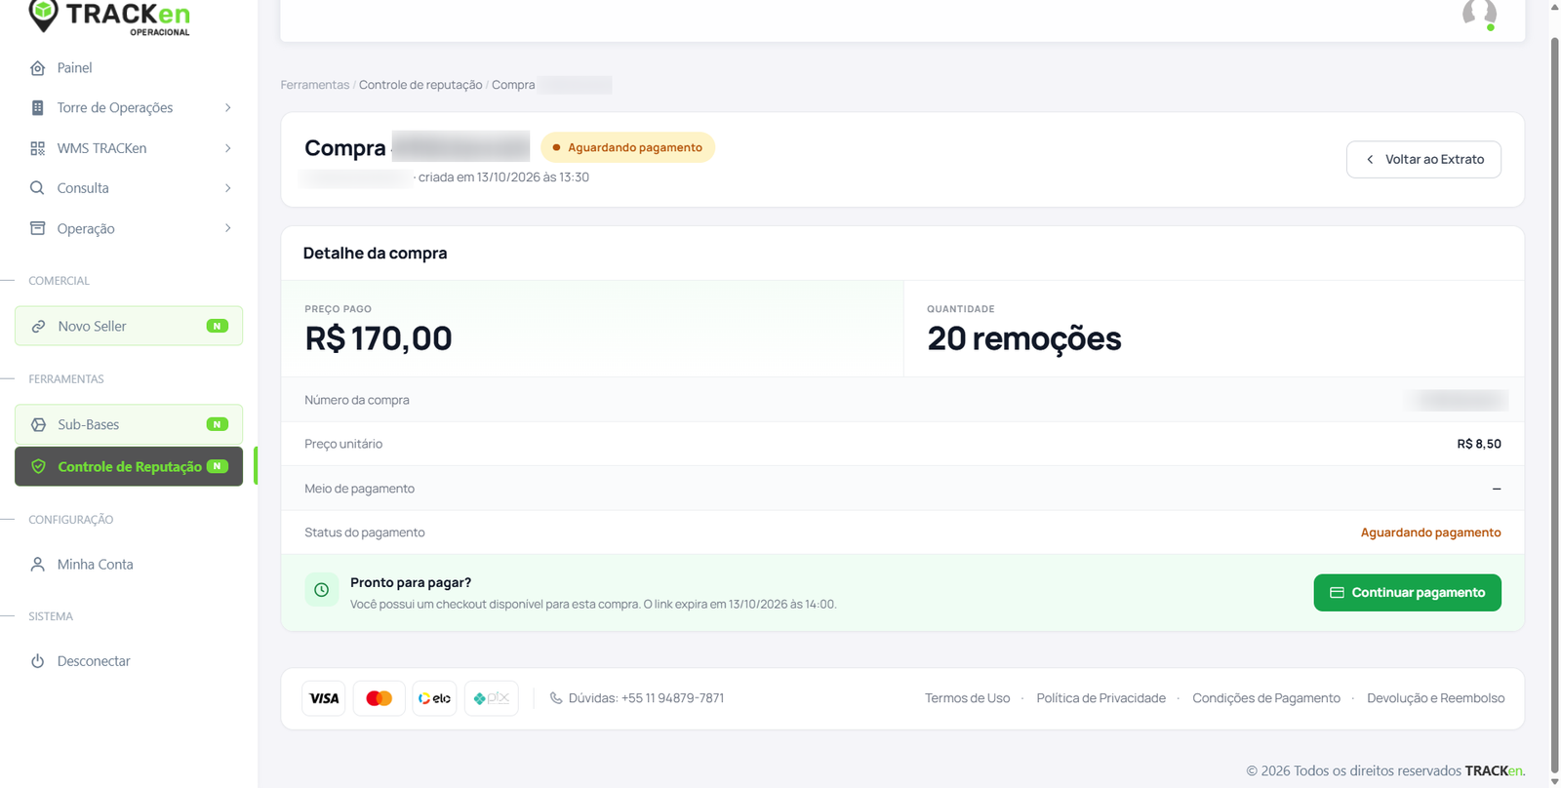1561x788 pixels.
Task: Open Devolução e Reembolso link
Action: coord(1435,698)
